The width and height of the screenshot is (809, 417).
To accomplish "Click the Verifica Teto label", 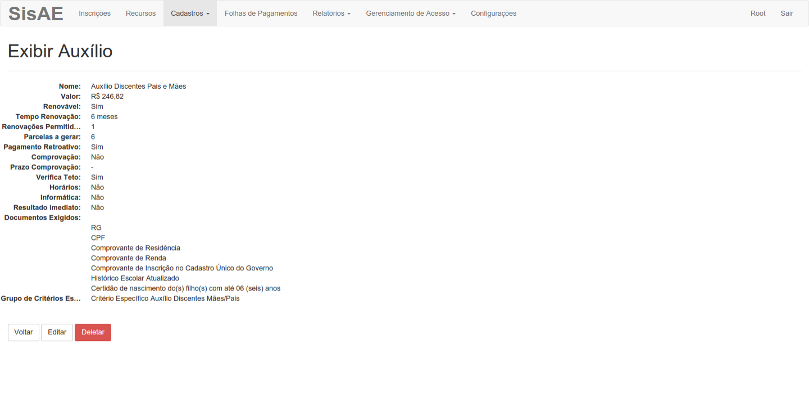I will click(58, 178).
